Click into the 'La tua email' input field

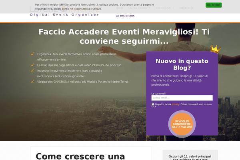tap(182, 98)
